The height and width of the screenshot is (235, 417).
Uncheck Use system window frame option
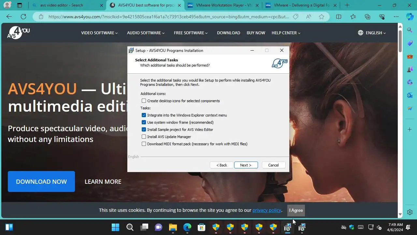[x=144, y=122]
